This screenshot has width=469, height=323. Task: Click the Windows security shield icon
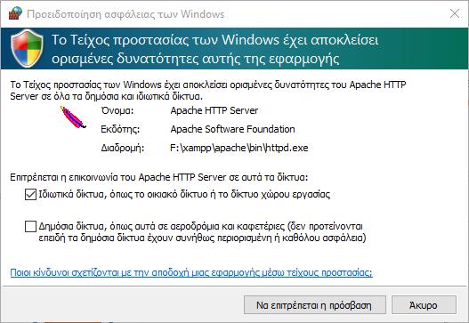pos(27,48)
